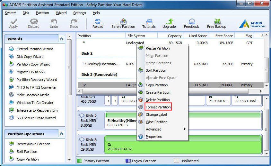Choose Resize Partition from the context menu
The height and width of the screenshot is (166, 271).
(x=162, y=48)
